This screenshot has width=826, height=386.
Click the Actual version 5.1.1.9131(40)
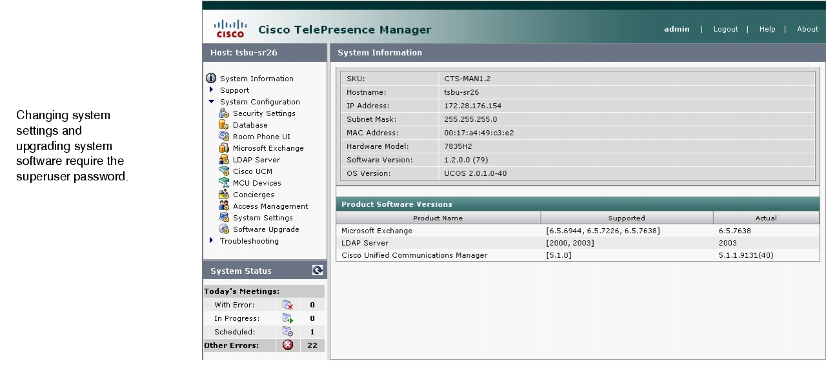tap(746, 255)
